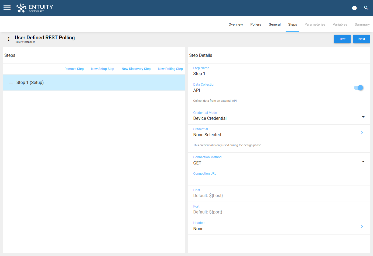373x256 pixels.
Task: Click the Entuity Software logo
Action: [35, 8]
